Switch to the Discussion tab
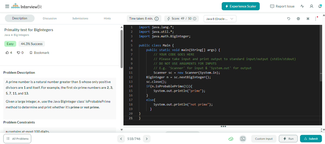The width and height of the screenshot is (325, 144). click(x=50, y=18)
